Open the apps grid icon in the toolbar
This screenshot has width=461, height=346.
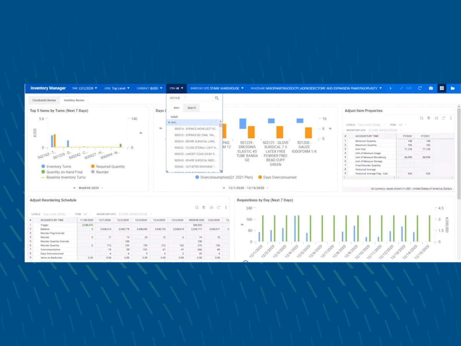click(441, 88)
